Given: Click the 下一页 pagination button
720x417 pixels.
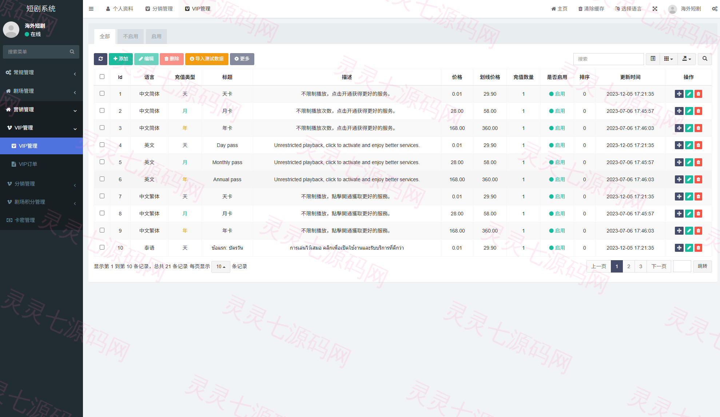Looking at the screenshot, I should [x=659, y=266].
